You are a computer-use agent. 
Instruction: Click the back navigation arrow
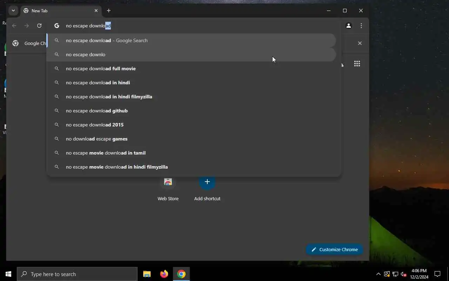coord(14,26)
